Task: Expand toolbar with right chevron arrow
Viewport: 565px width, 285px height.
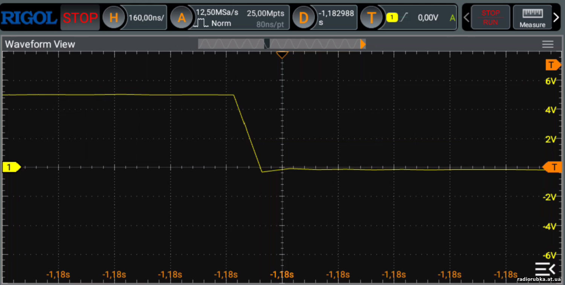Action: pyautogui.click(x=556, y=17)
